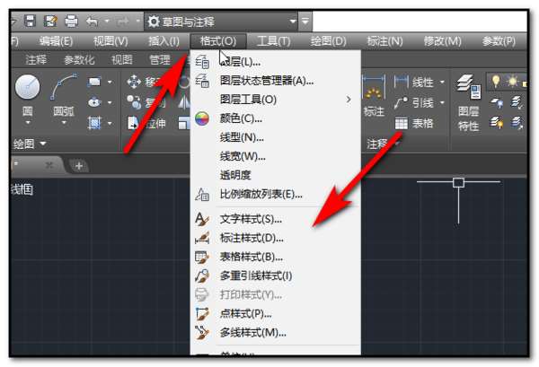The image size is (539, 367).
Task: Choose 标注样式(D)... menu entry
Action: (x=252, y=238)
